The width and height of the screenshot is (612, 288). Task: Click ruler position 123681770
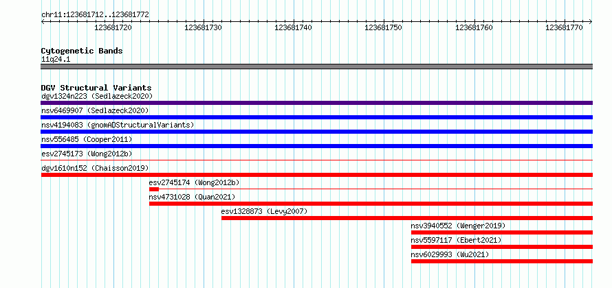565,27
